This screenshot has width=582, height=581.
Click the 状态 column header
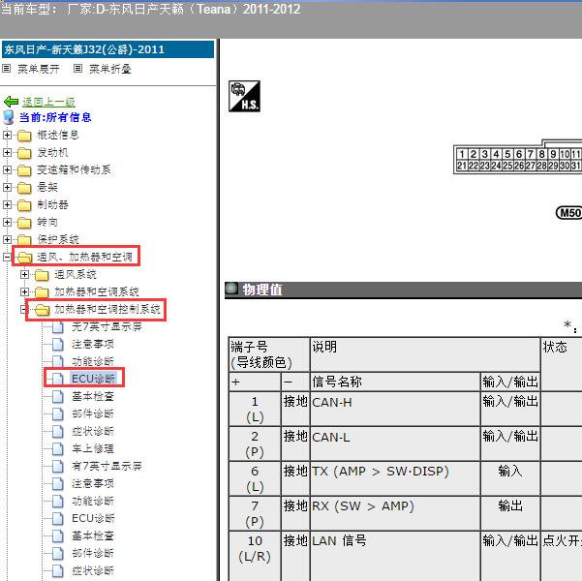(x=562, y=364)
